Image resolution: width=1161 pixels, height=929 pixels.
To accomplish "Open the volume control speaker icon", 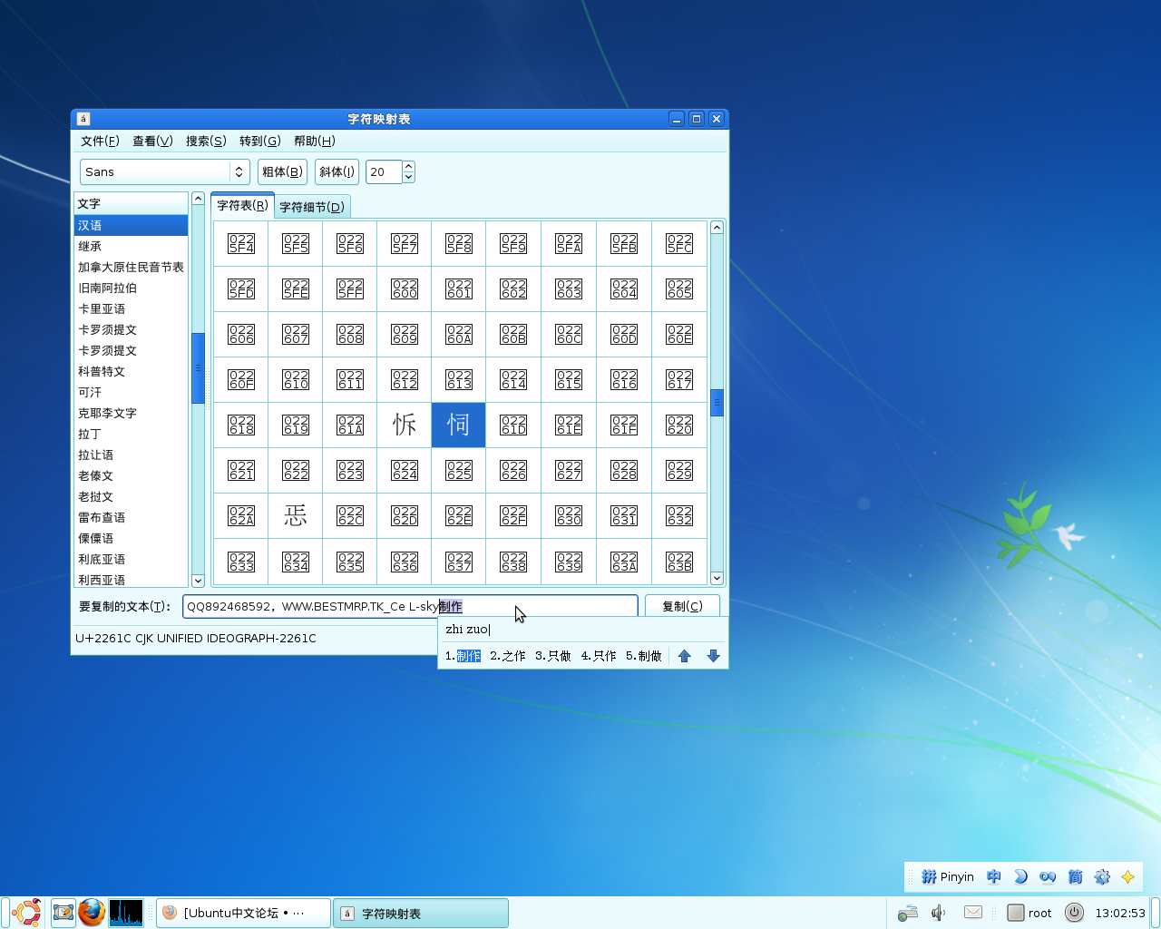I will coord(939,913).
